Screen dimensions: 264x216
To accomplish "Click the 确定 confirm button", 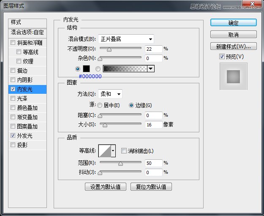I will (x=233, y=23).
